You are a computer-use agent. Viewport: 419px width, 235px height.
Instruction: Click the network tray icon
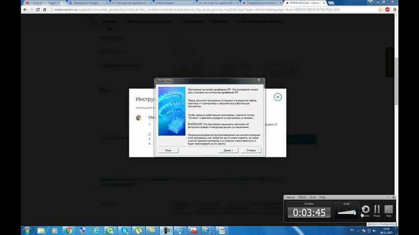tap(369, 231)
